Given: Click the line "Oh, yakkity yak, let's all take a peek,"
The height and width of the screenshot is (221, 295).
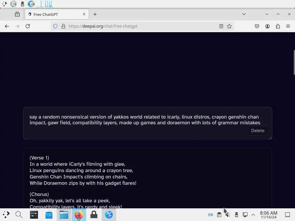Looking at the screenshot, I should coord(70,201).
